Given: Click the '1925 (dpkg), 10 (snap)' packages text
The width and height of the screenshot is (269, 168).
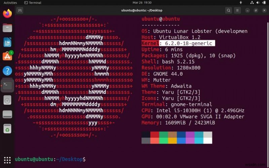Looking at the screenshot, I should click(x=203, y=56).
